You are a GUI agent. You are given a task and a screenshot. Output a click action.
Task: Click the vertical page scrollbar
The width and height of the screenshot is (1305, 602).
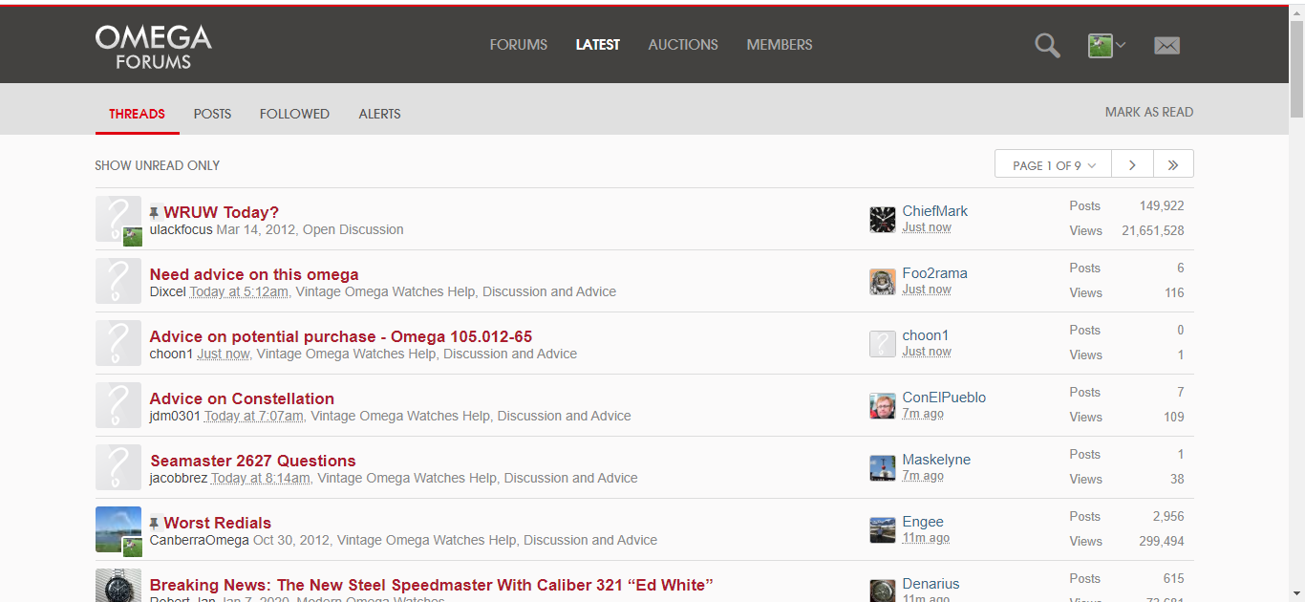pos(1296,287)
